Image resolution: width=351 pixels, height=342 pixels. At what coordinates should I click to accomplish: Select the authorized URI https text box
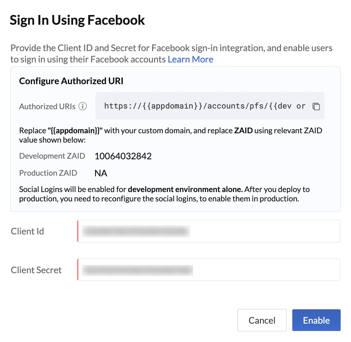(x=210, y=106)
